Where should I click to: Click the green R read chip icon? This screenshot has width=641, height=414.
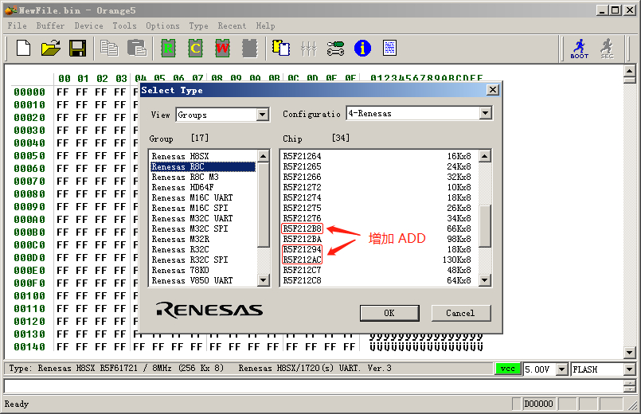click(168, 49)
